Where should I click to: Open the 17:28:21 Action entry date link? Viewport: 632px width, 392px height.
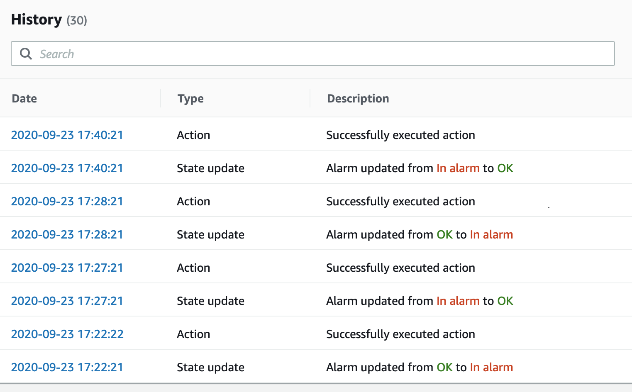coord(67,202)
